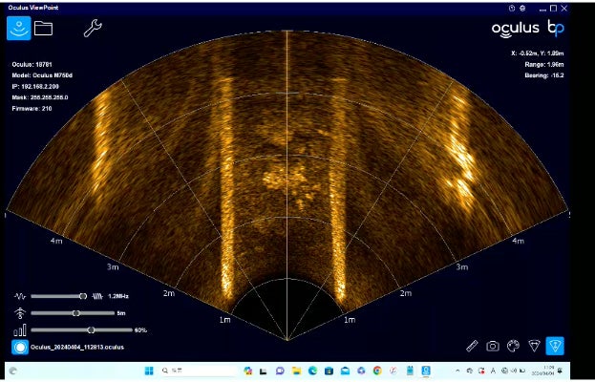Click the Mask: 255.255.255.0 text
Screen dimensions: 595x382
pyautogui.click(x=40, y=97)
